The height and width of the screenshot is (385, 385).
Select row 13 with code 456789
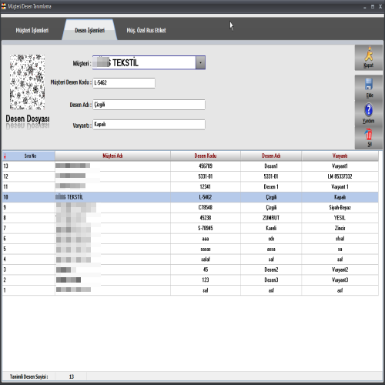190,166
